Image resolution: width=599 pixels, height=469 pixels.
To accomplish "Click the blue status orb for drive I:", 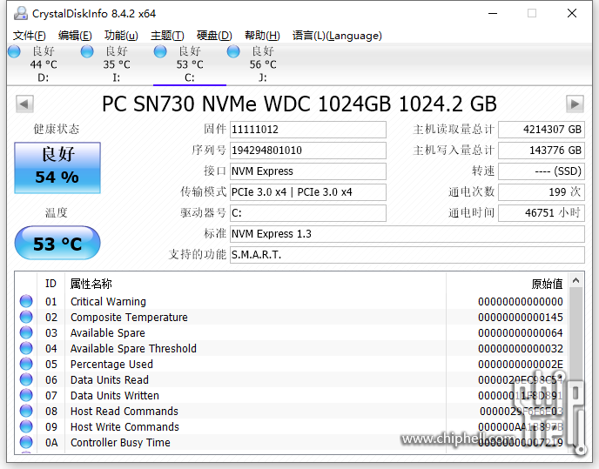I will click(87, 51).
